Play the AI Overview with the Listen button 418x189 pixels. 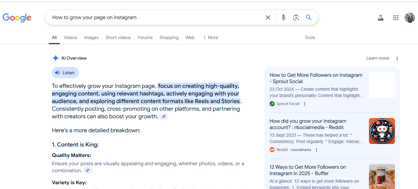click(65, 73)
